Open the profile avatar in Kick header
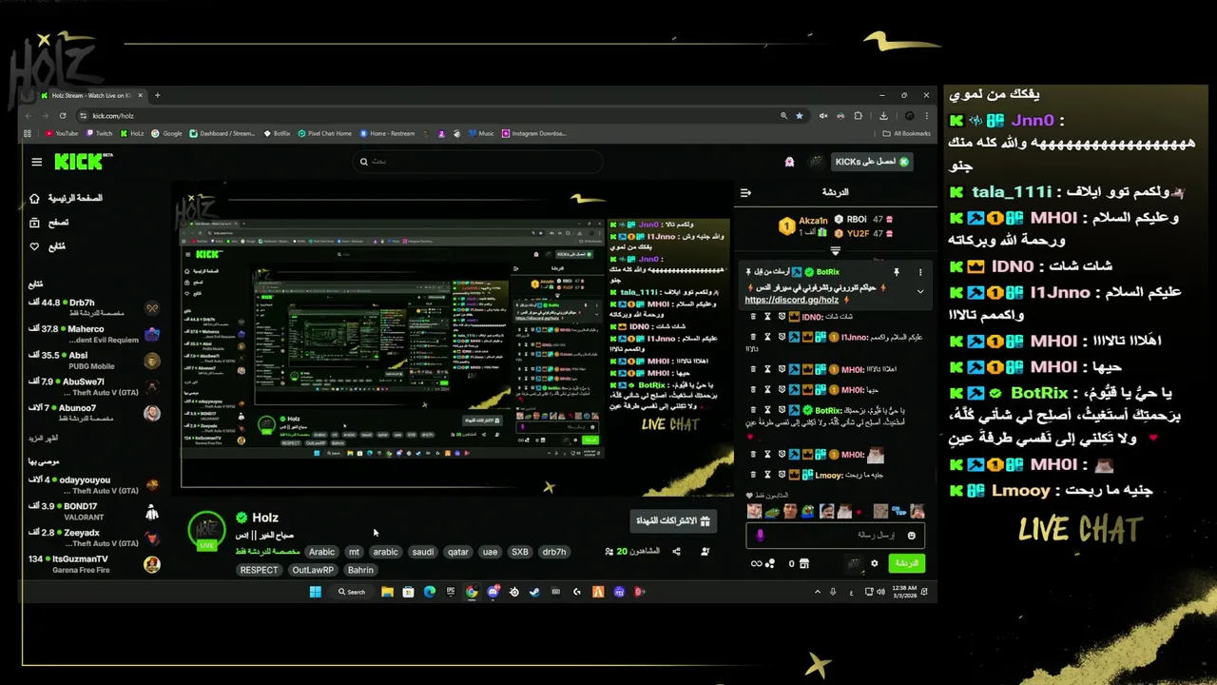The height and width of the screenshot is (685, 1217). pos(816,162)
